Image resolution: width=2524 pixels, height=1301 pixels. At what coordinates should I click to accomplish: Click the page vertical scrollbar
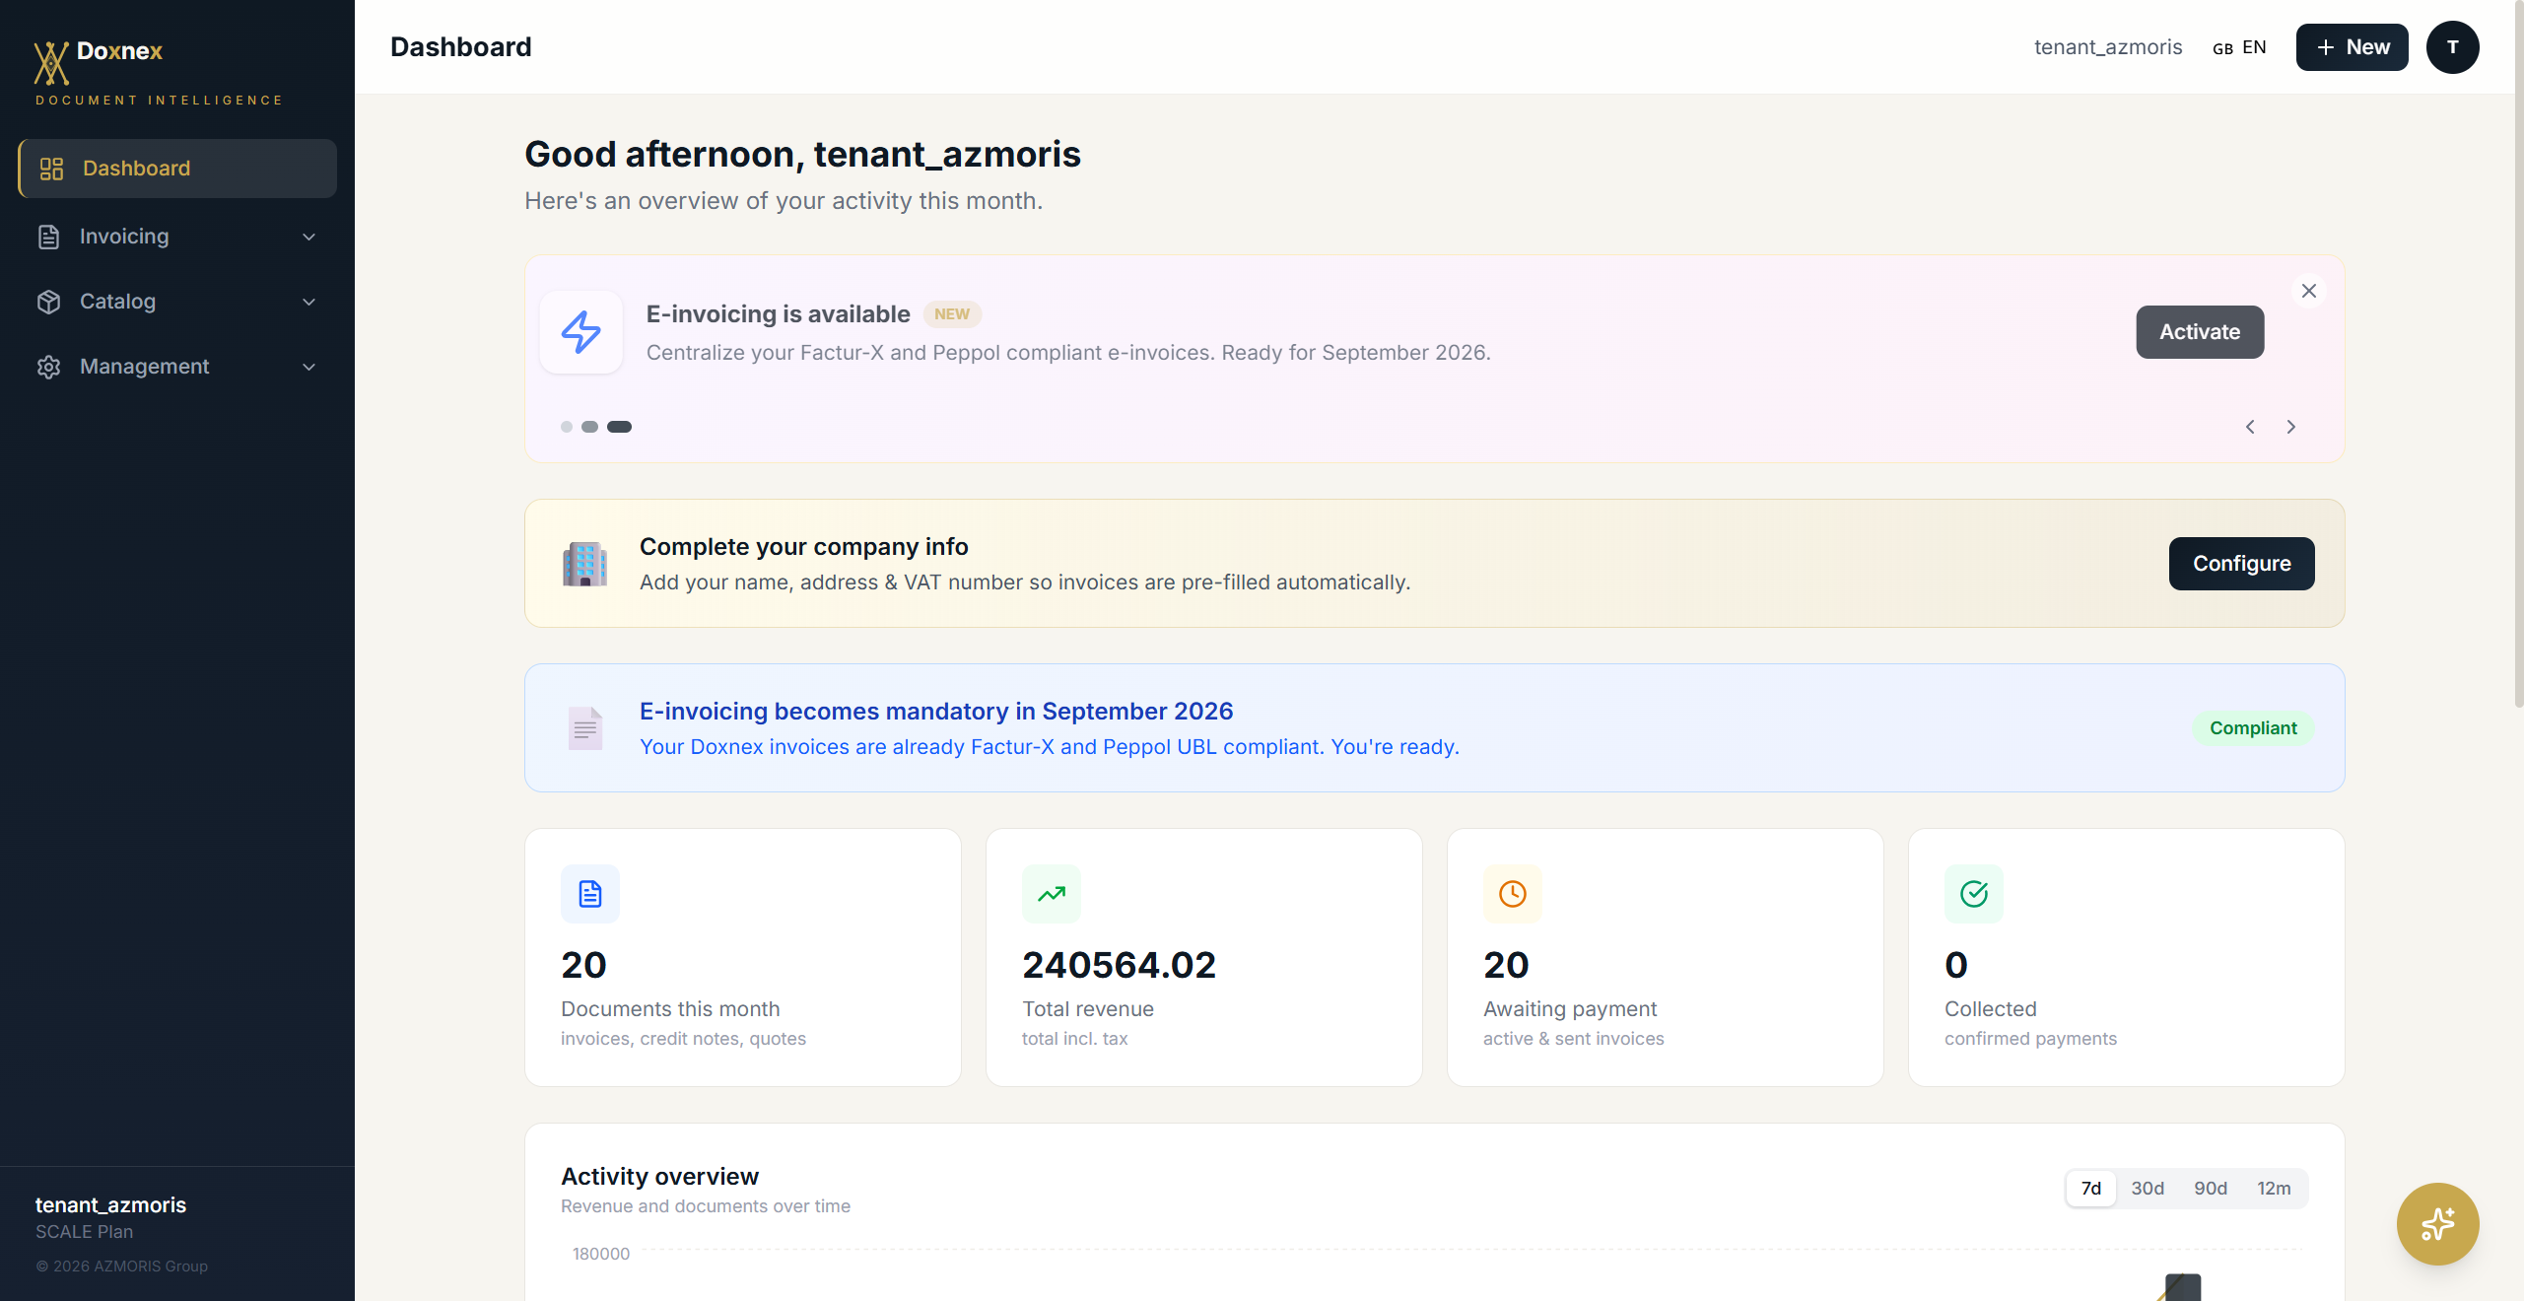(2518, 355)
